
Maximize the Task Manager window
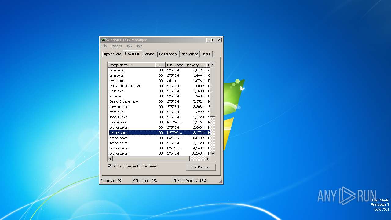pyautogui.click(x=214, y=40)
